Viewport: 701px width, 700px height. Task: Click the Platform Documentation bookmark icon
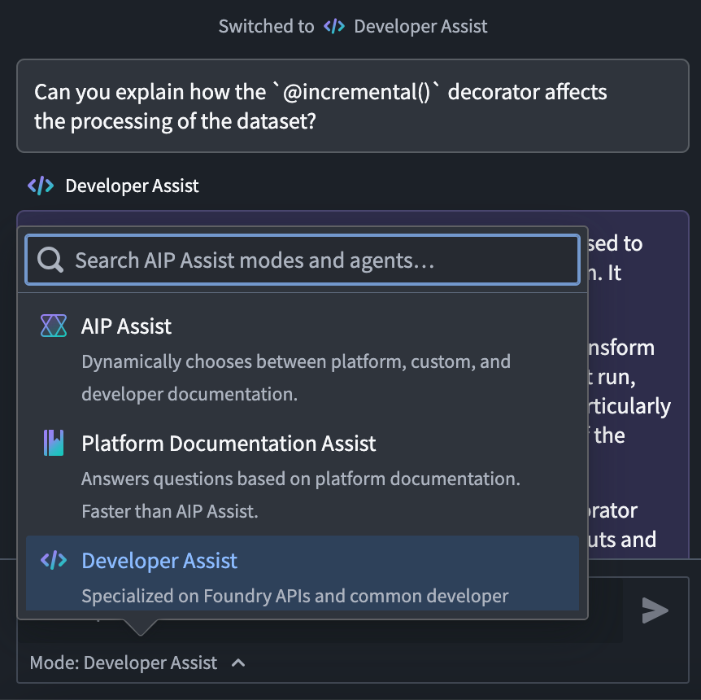[x=54, y=443]
